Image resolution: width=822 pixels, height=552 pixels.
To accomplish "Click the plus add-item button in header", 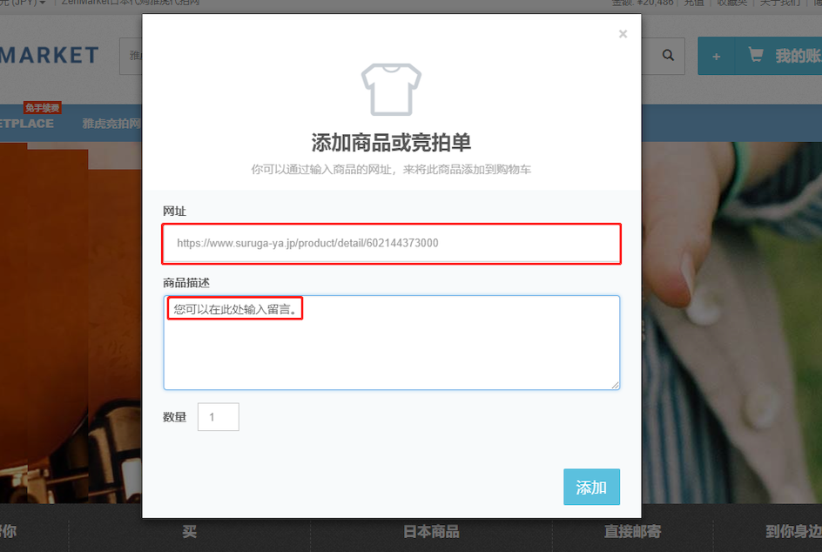I will point(716,56).
